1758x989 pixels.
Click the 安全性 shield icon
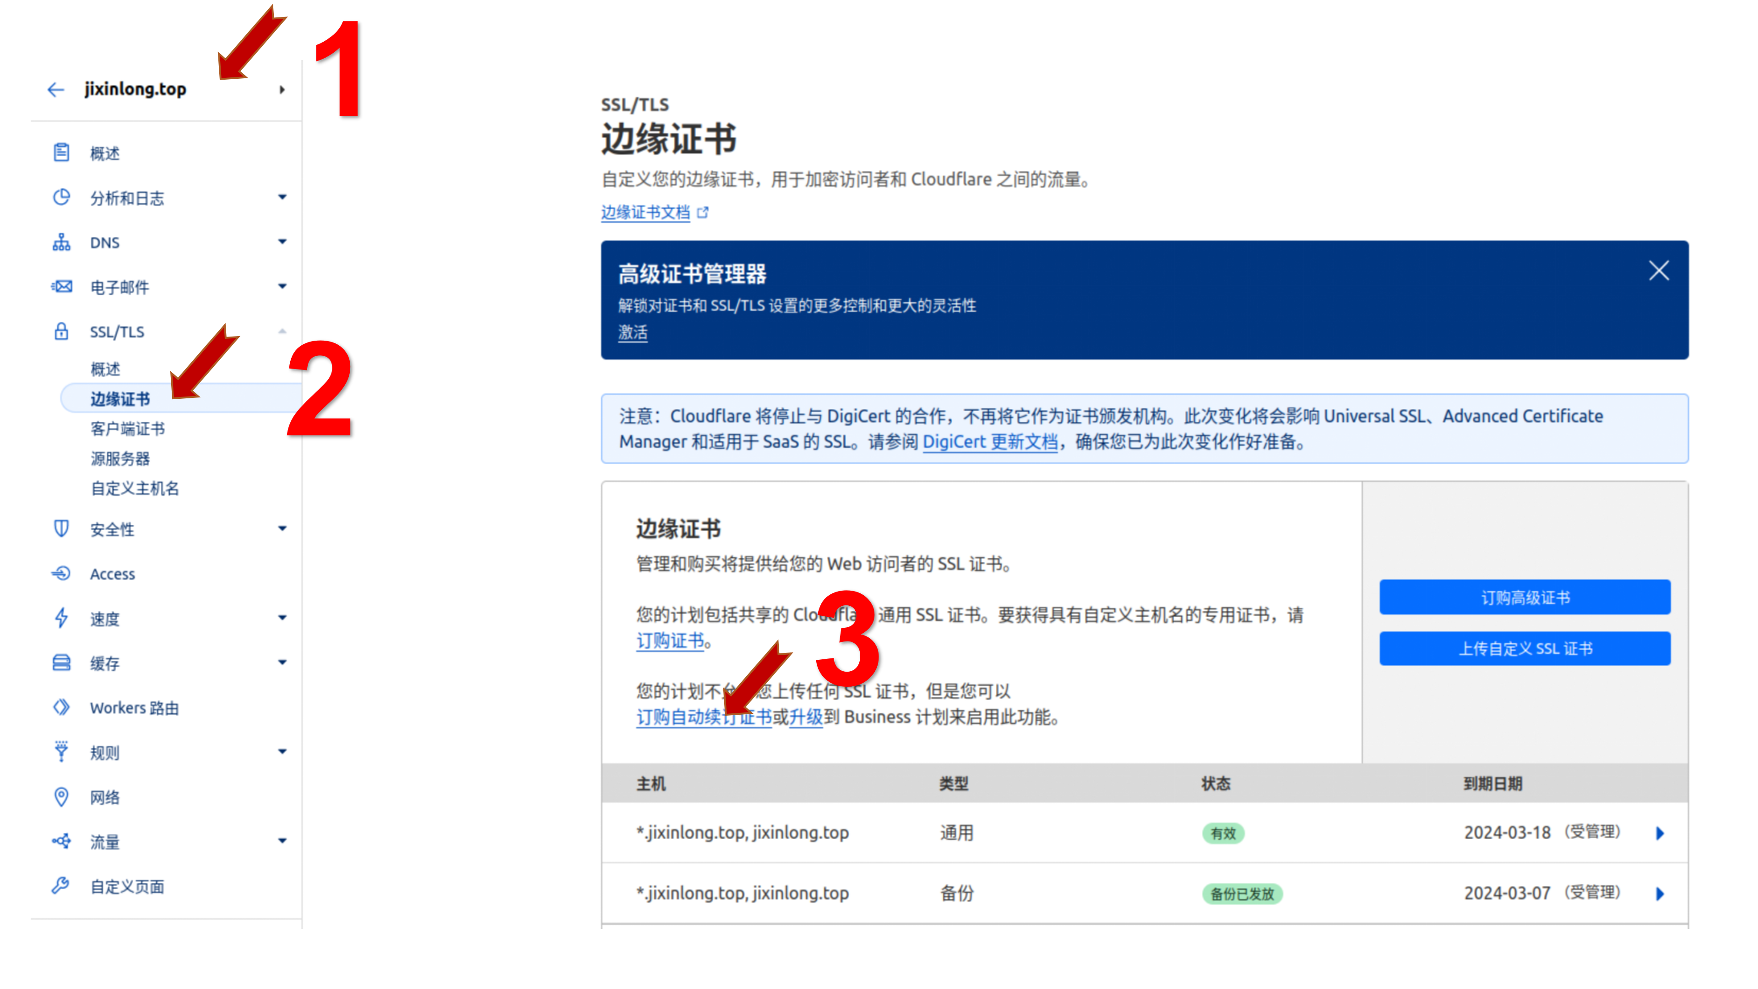(x=61, y=528)
